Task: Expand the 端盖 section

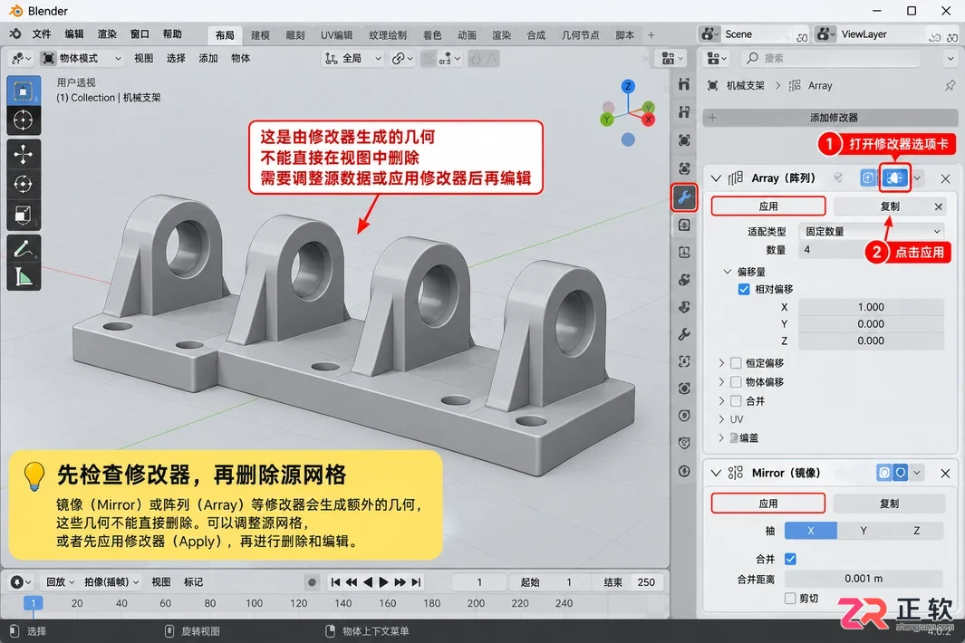Action: (x=721, y=438)
